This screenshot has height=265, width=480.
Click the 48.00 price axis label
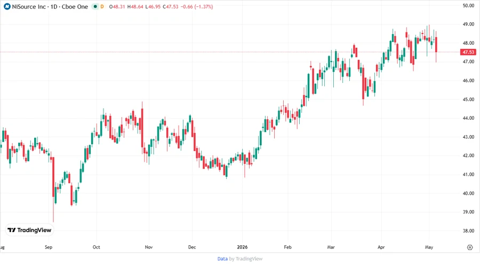468,43
